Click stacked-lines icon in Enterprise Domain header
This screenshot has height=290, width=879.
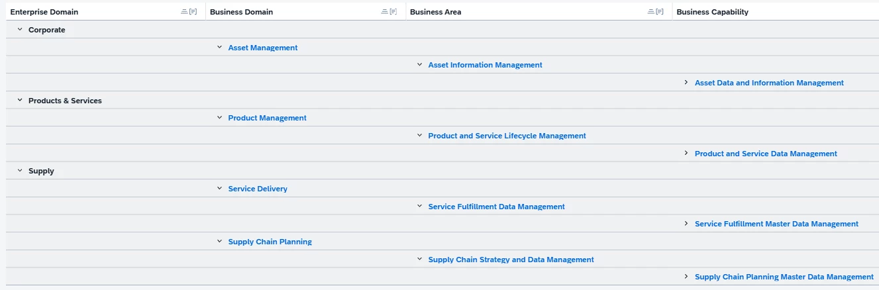[x=184, y=12]
